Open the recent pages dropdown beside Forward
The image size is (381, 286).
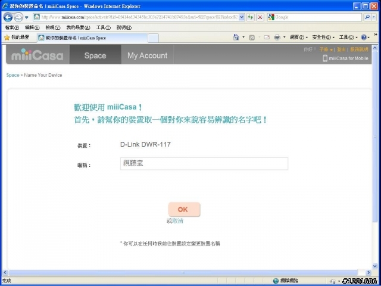tap(27, 17)
